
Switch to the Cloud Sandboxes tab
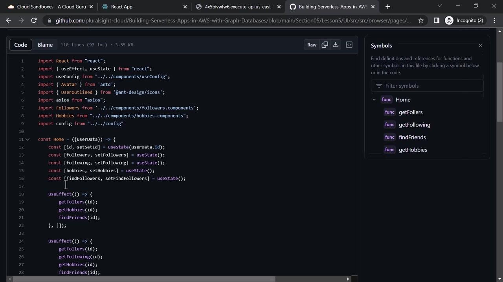[x=46, y=7]
